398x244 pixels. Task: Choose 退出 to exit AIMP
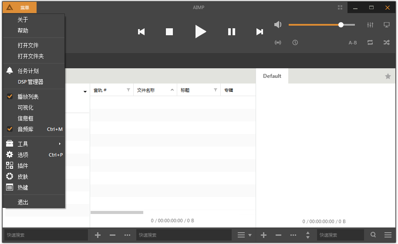(x=23, y=202)
